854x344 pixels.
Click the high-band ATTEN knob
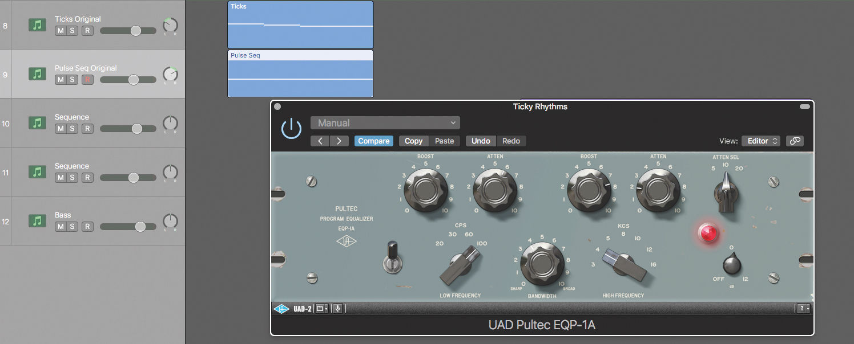pyautogui.click(x=658, y=191)
